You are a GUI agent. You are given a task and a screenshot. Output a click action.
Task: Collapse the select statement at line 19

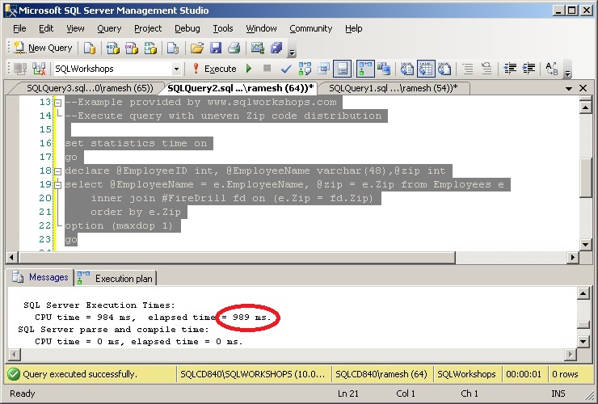tap(57, 185)
